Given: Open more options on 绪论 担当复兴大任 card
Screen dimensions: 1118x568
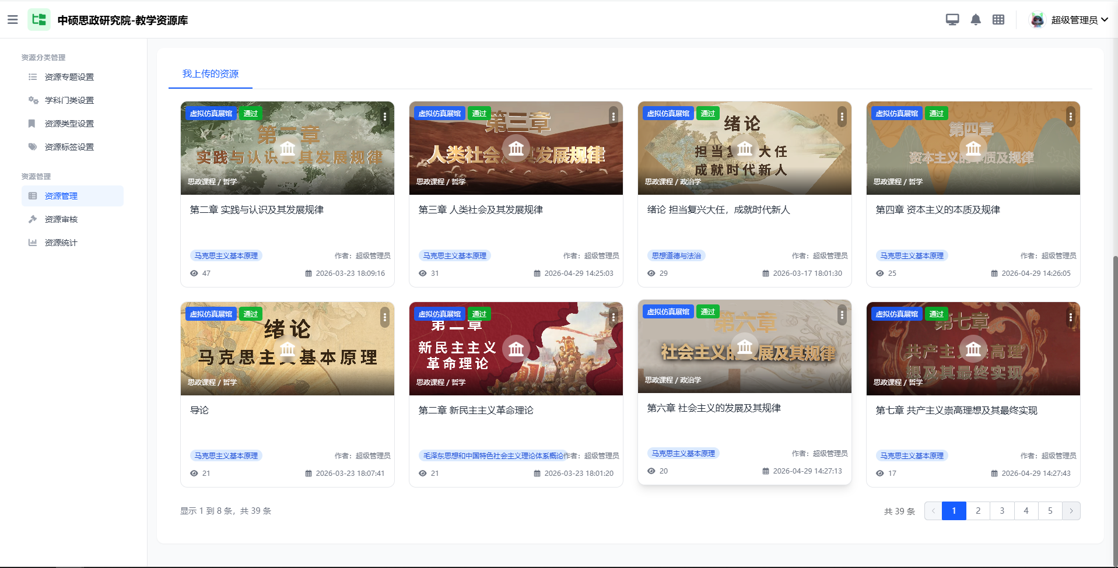Looking at the screenshot, I should pyautogui.click(x=842, y=117).
